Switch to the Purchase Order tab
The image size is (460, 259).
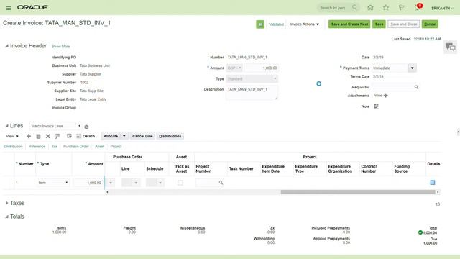(x=76, y=147)
